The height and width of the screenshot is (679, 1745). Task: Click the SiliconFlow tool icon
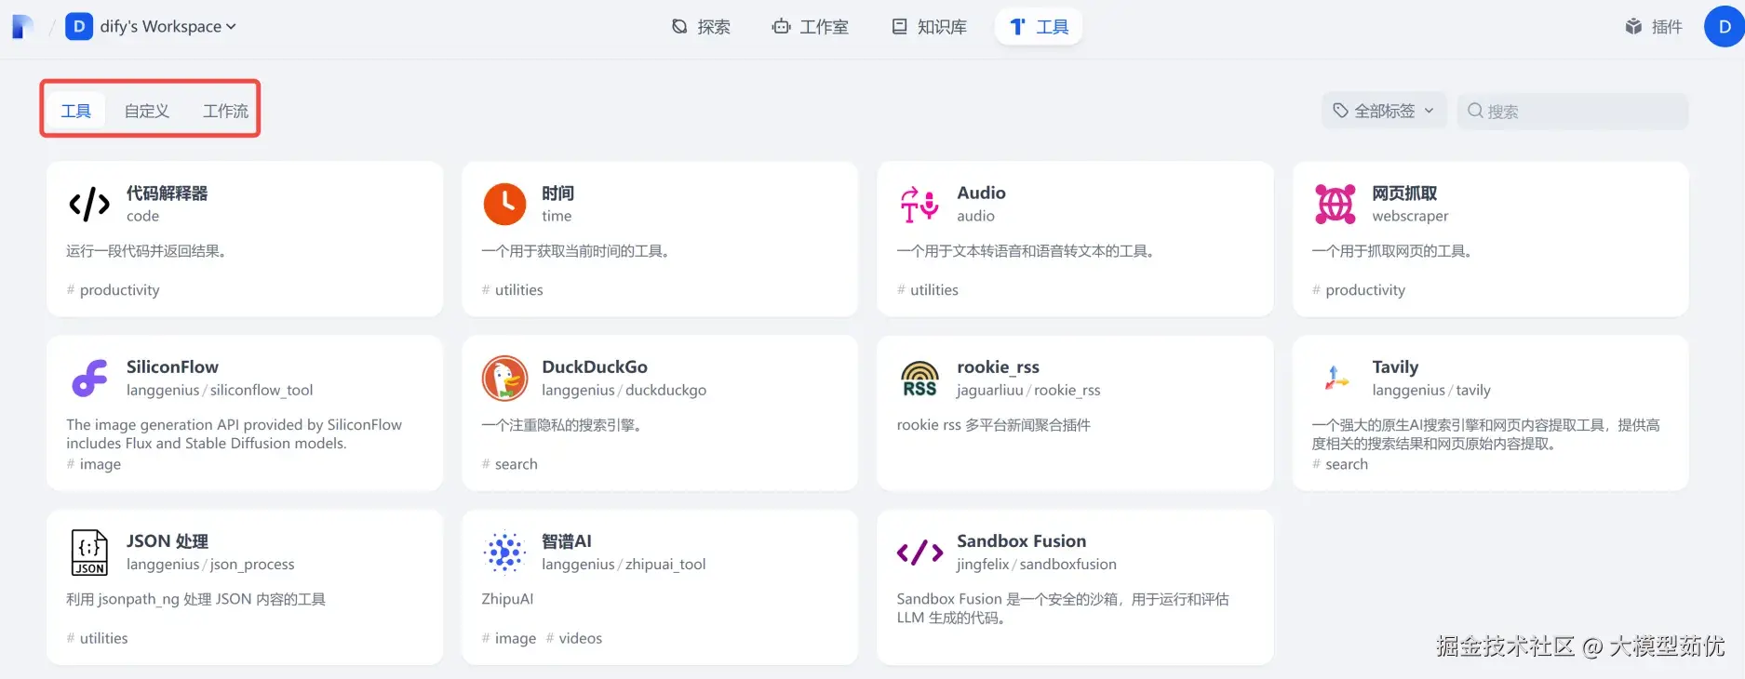89,378
